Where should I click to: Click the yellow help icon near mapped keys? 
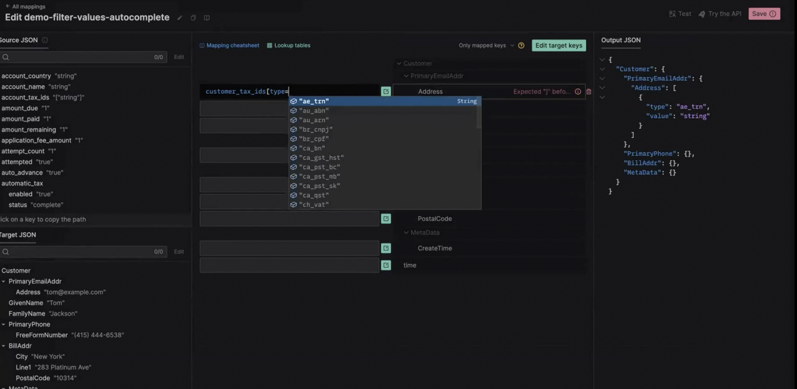pos(521,45)
